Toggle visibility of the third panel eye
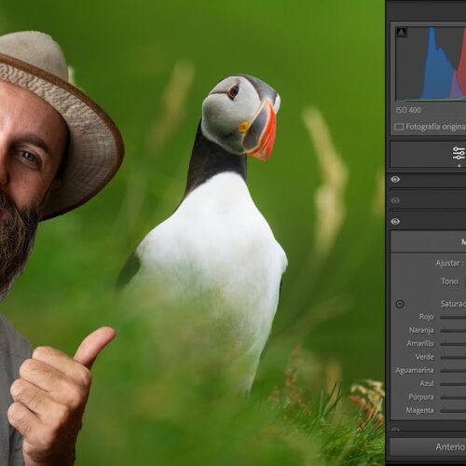 tap(395, 221)
